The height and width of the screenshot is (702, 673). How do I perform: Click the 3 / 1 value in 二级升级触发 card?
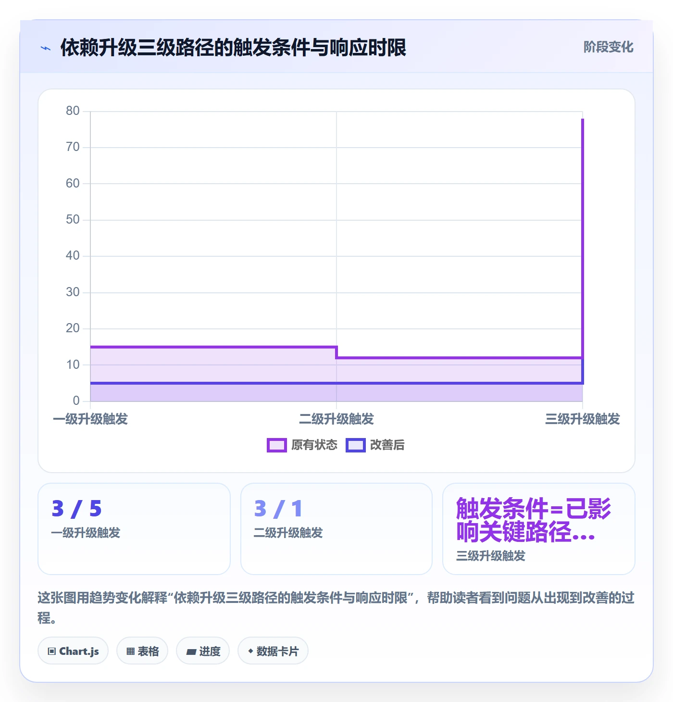278,509
